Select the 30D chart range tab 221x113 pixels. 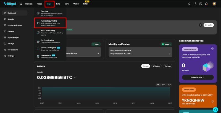(x=164, y=85)
